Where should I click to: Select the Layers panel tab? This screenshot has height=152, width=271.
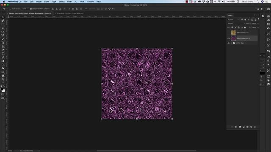click(230, 15)
